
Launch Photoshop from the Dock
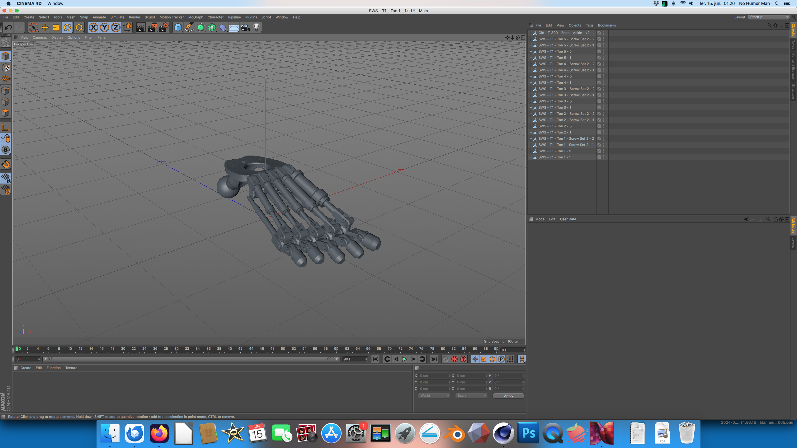(528, 433)
